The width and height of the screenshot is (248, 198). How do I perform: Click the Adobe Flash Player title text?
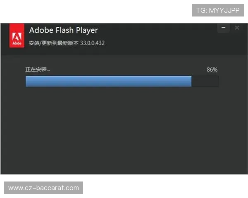63,30
